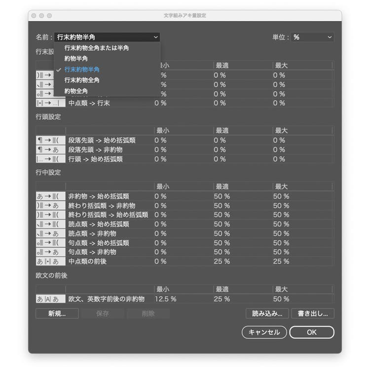Viewport: 370px width, 370px height.
Task: Click the 新規... button
Action: tap(57, 313)
